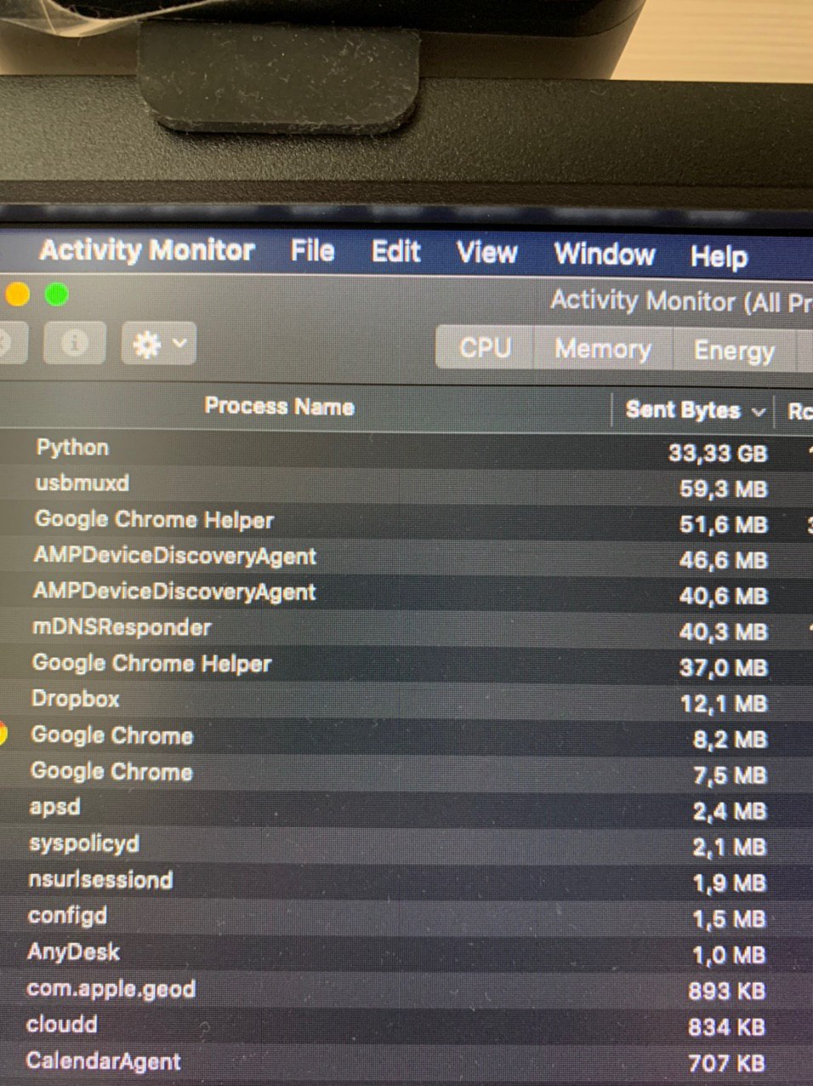Select the usbmuxd process row
The image size is (813, 1086).
(406, 486)
